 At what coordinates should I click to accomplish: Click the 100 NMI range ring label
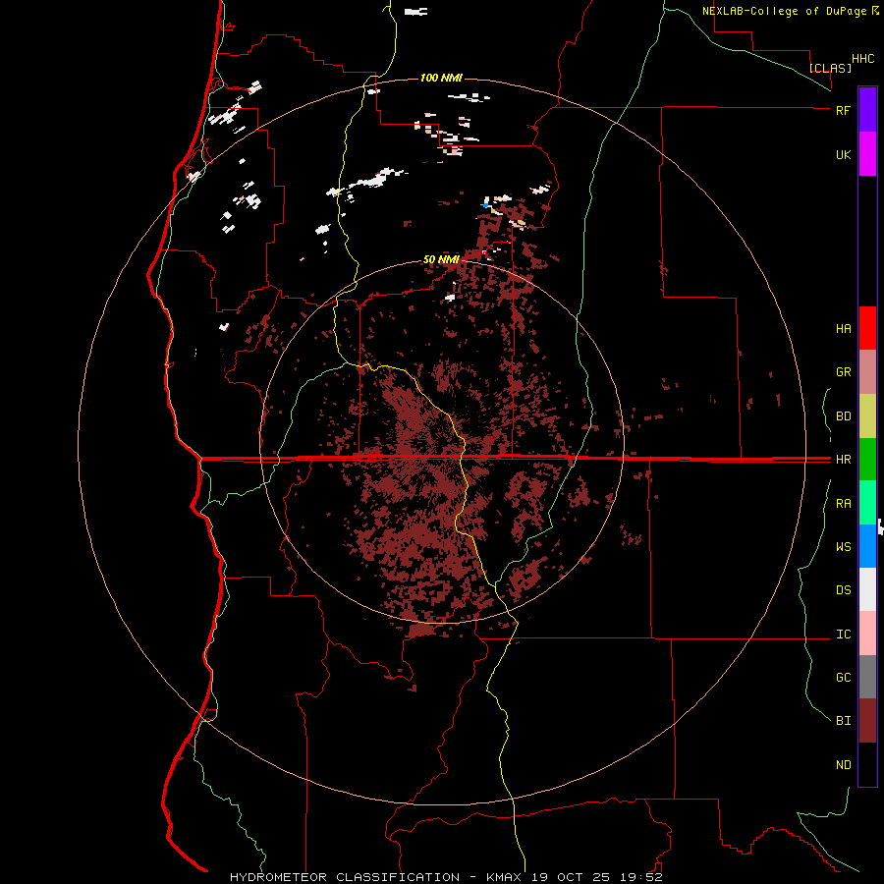click(x=441, y=78)
